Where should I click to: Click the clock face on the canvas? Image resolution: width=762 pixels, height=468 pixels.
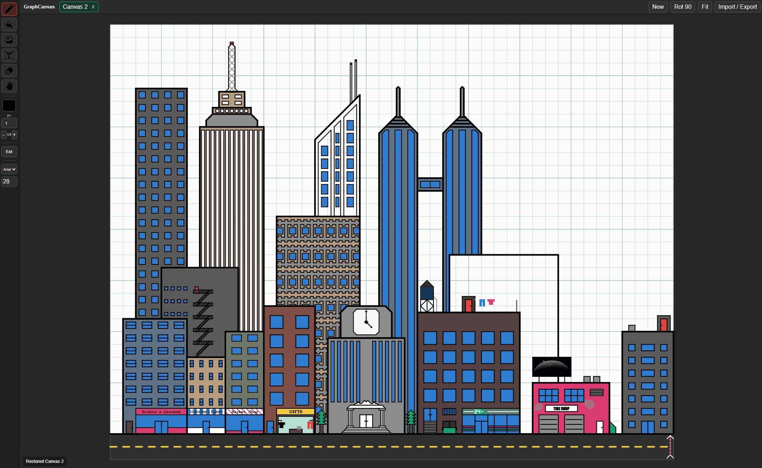point(366,322)
